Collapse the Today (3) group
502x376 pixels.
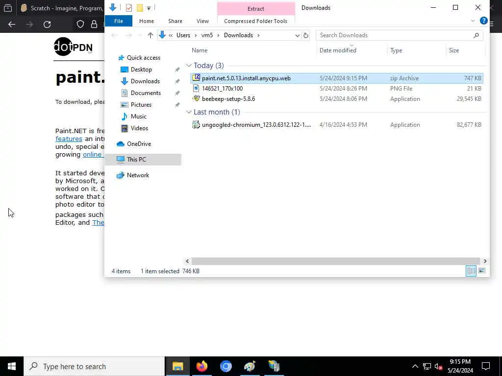point(189,66)
